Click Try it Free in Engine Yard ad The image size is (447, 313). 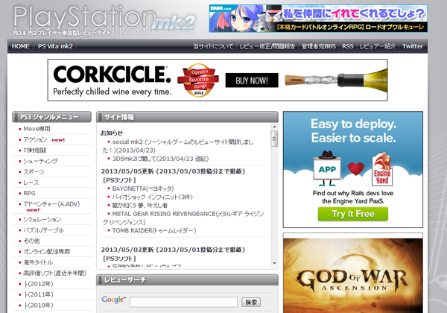coord(353,214)
